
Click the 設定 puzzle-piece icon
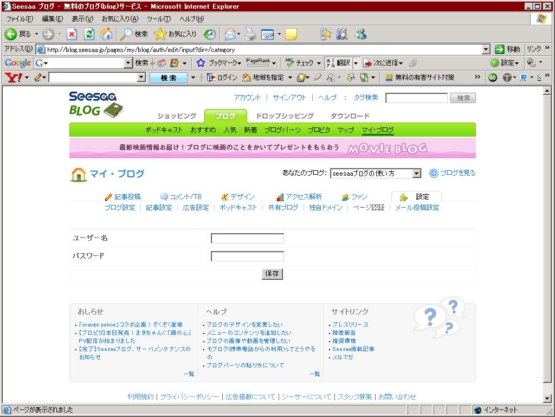[403, 197]
